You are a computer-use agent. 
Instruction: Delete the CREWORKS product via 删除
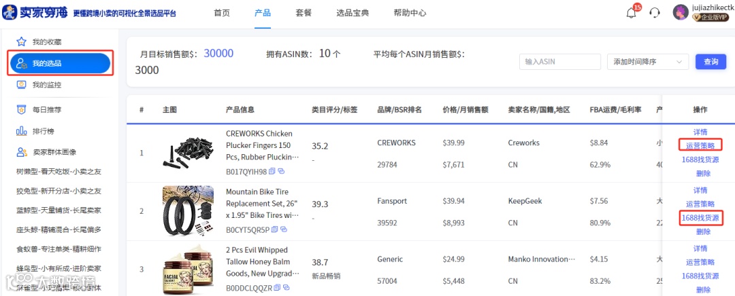tap(703, 174)
